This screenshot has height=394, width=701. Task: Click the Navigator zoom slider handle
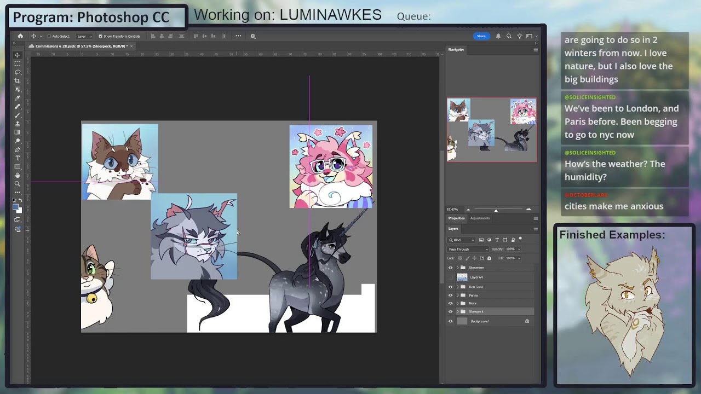pyautogui.click(x=496, y=210)
